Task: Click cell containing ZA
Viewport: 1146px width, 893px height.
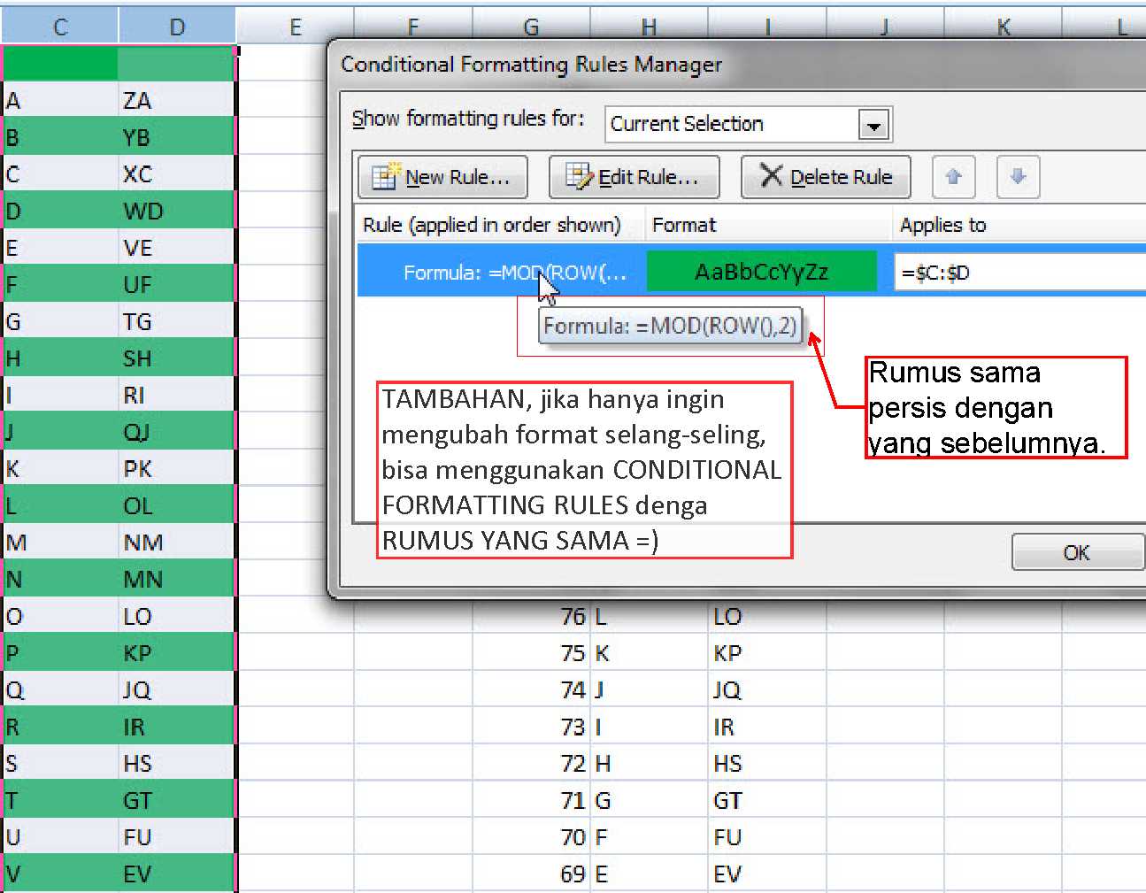Action: pyautogui.click(x=175, y=101)
